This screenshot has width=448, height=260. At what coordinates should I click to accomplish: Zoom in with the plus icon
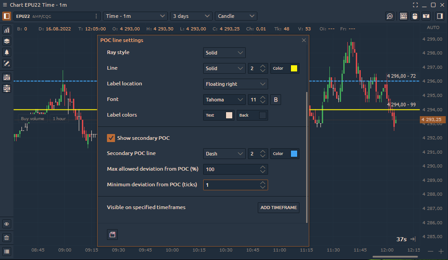[441, 251]
